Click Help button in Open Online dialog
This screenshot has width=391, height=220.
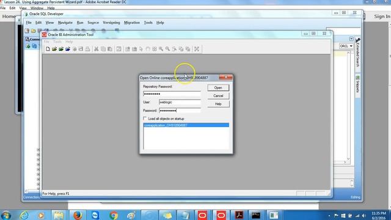218,104
